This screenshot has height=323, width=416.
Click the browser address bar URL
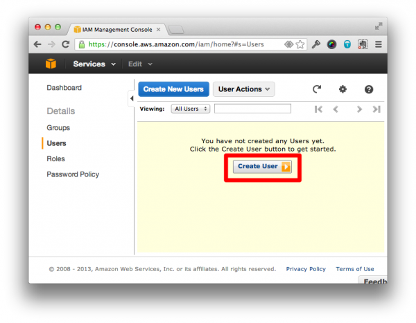click(x=176, y=44)
